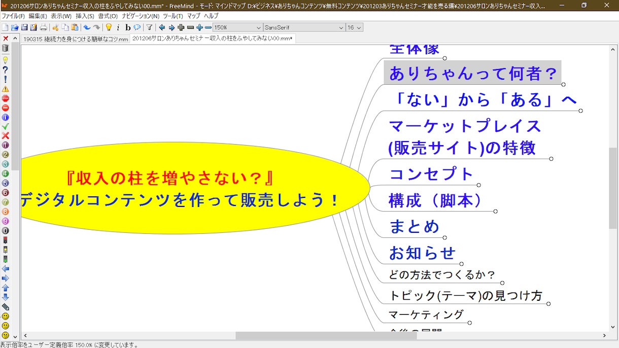This screenshot has height=348, width=619.
Task: Open the ヘルプ menu
Action: (211, 16)
